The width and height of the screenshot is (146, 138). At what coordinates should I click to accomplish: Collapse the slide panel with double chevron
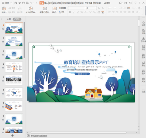pos(1,19)
